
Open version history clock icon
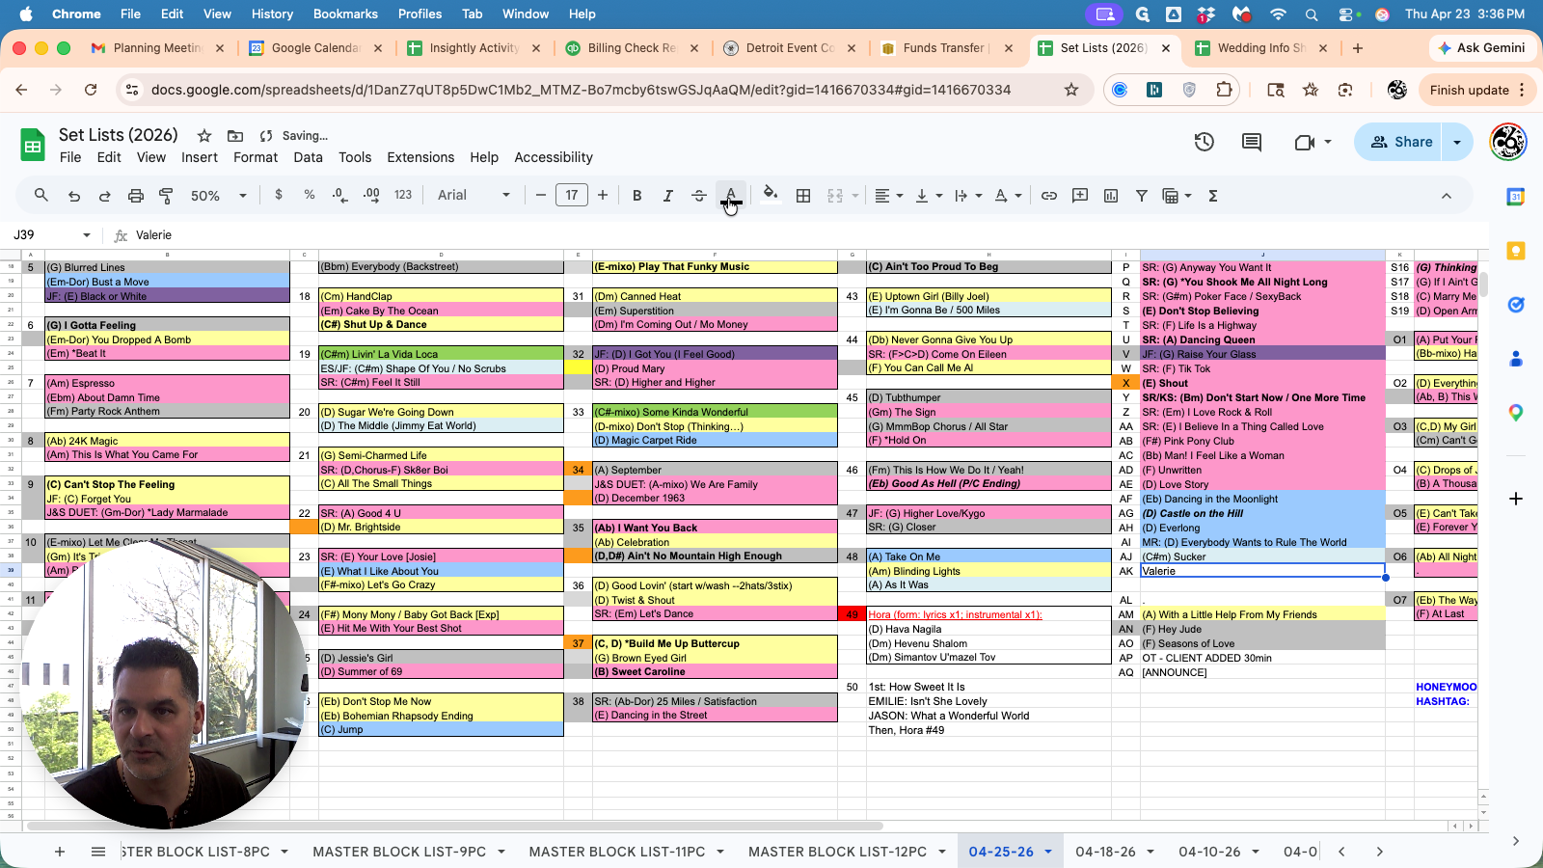[1204, 142]
